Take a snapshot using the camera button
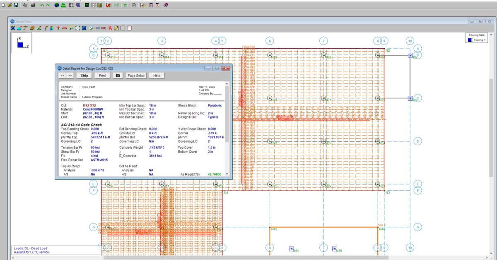Image resolution: width=497 pixels, height=260 pixels. pyautogui.click(x=118, y=76)
